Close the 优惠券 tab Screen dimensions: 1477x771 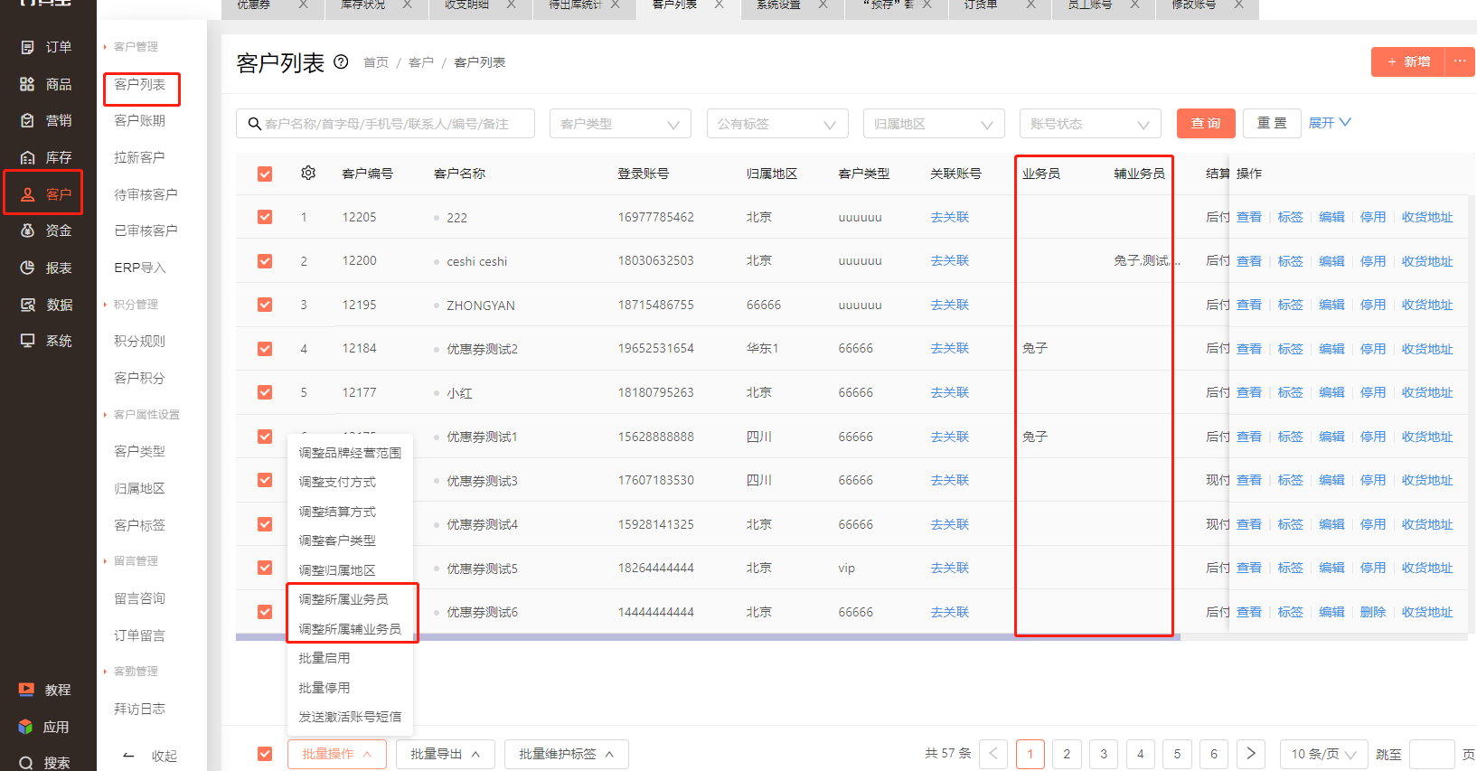[x=303, y=5]
